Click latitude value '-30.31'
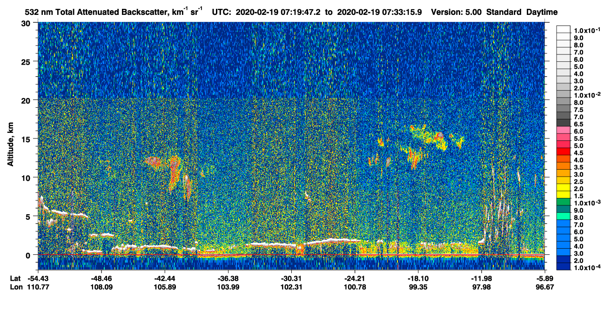The image size is (605, 310). click(x=291, y=278)
